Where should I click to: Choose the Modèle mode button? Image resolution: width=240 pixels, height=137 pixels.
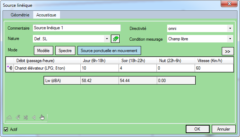(x=44, y=51)
